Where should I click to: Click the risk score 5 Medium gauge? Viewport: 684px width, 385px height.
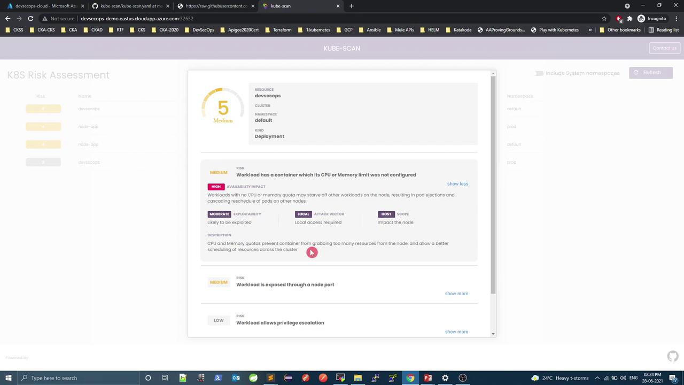[x=223, y=107]
